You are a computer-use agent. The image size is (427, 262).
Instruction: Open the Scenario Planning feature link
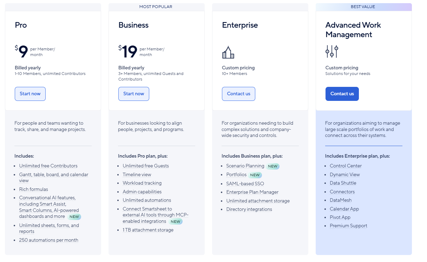(x=245, y=166)
